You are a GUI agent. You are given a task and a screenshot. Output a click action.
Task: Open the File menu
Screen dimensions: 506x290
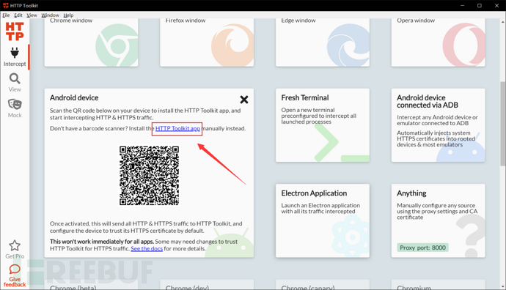[x=6, y=15]
